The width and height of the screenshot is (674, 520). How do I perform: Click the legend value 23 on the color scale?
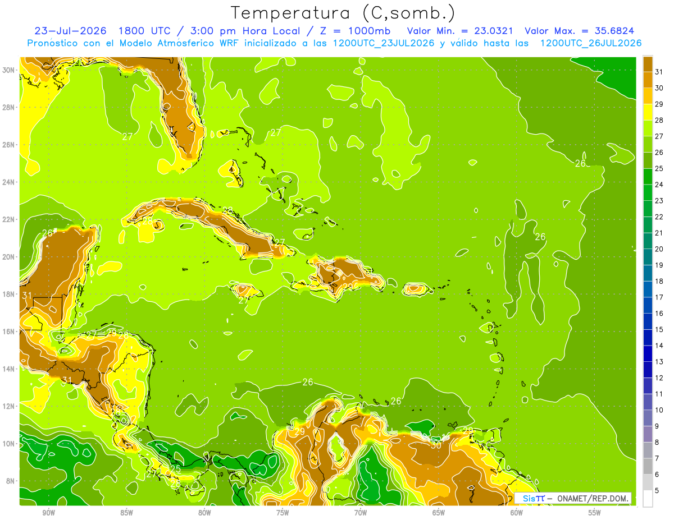[x=659, y=200]
